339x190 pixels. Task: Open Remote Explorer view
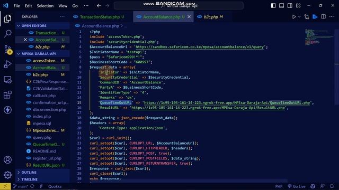[x=7, y=80]
